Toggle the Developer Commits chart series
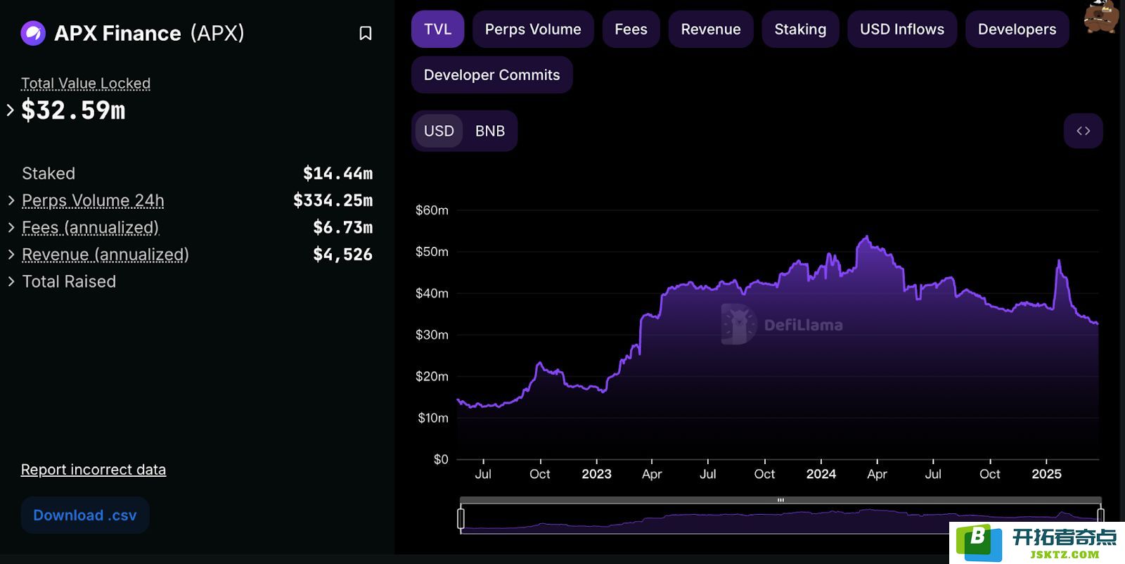Image resolution: width=1125 pixels, height=564 pixels. [x=492, y=75]
